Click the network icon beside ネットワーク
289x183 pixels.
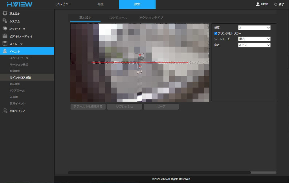5,29
